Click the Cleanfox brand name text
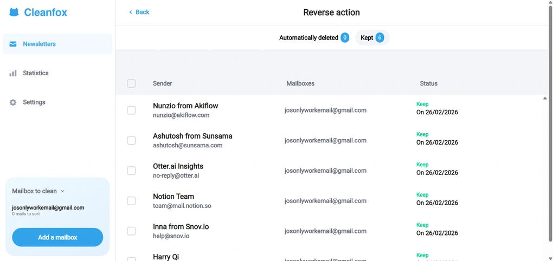Viewport: 553px width, 261px height. pos(46,12)
